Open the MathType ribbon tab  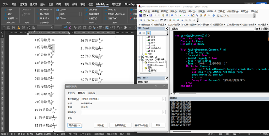tap(102, 4)
